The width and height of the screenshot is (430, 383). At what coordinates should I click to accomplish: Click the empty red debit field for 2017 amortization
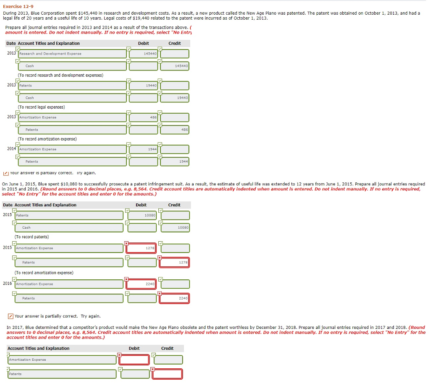[134, 360]
